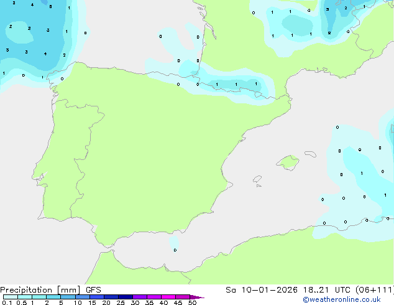The width and height of the screenshot is (394, 305).
Task: Click the '0.1' legend scale label
Action: (7, 303)
